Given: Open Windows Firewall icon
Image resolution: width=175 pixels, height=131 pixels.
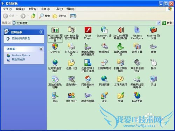Looking at the screenshot, I should (x=153, y=30).
